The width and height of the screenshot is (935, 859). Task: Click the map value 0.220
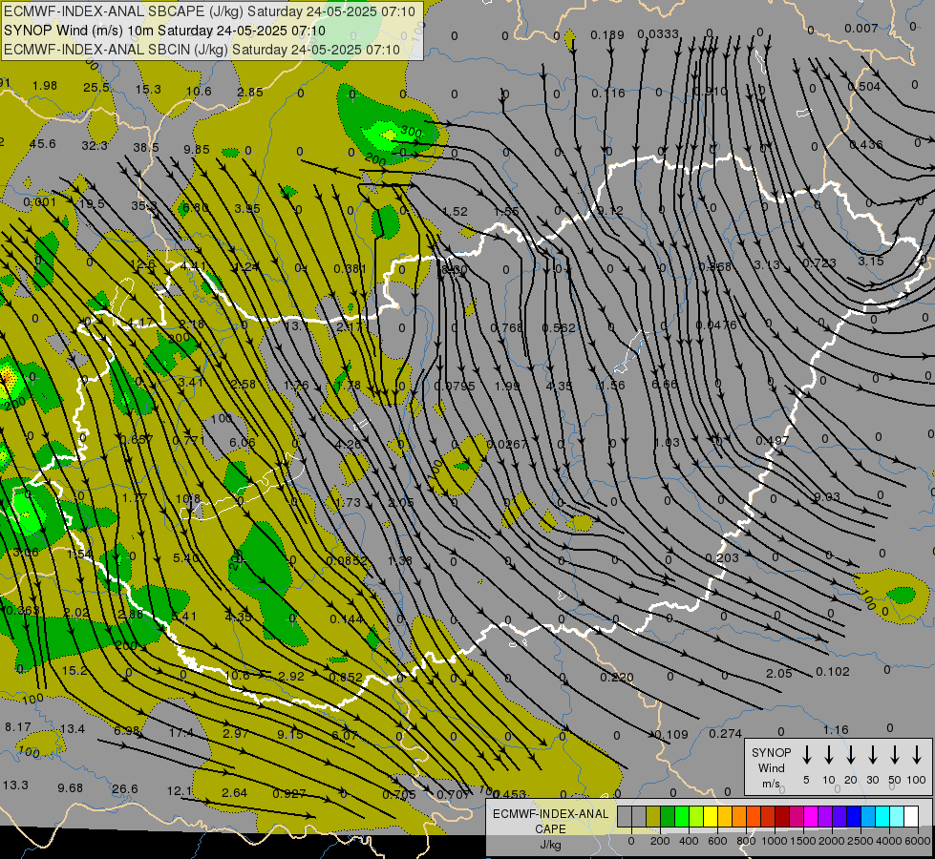[617, 678]
